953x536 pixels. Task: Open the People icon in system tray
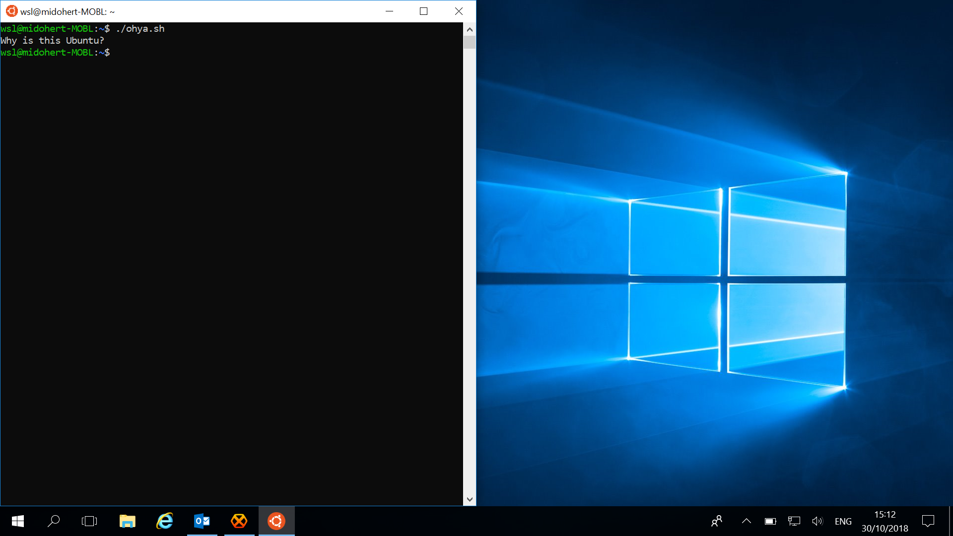[717, 521]
